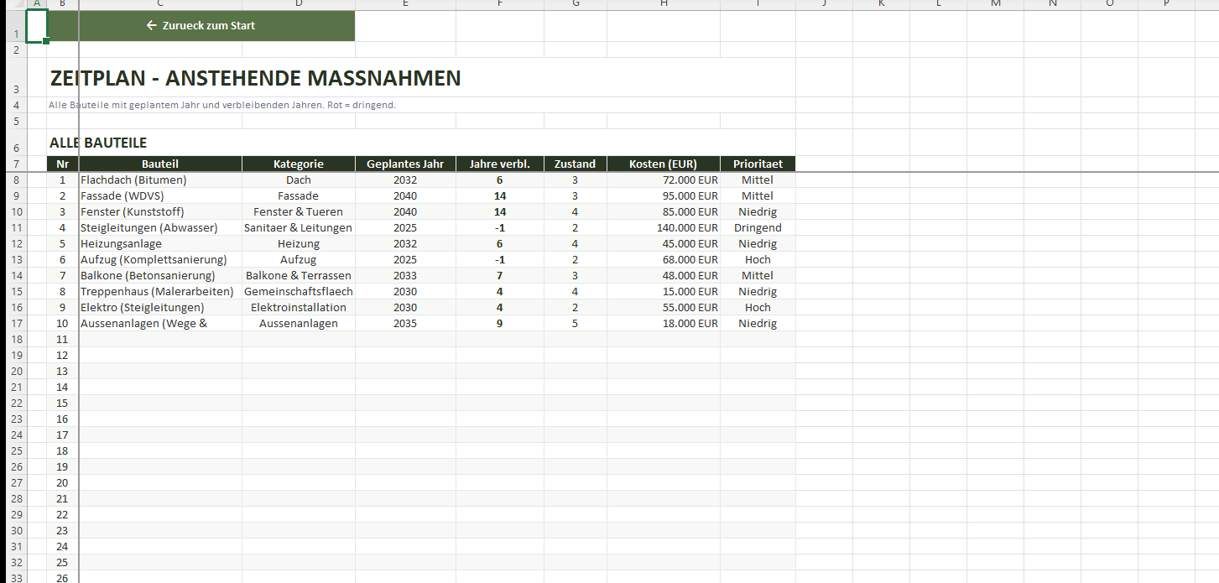Click the ALLE BAUTEILE section heading
The width and height of the screenshot is (1219, 583).
coord(98,143)
